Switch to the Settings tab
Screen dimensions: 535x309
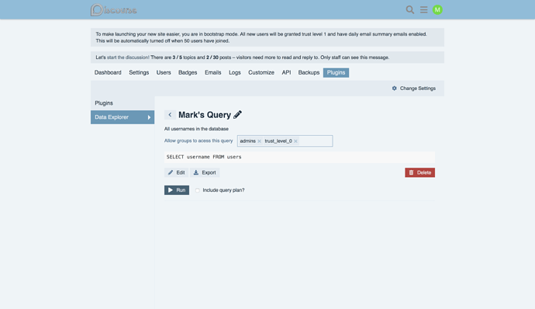tap(139, 72)
